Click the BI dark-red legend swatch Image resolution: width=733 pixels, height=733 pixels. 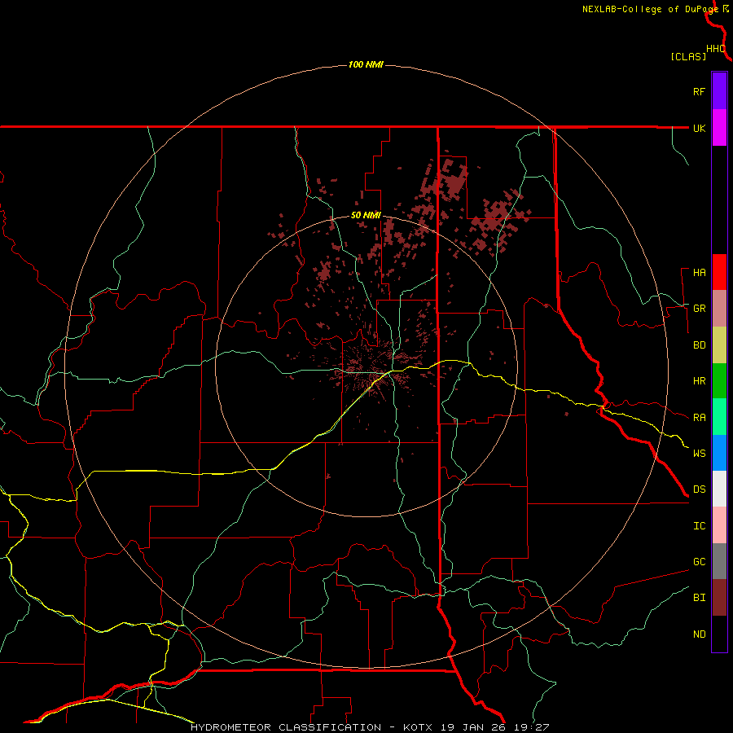(x=719, y=598)
